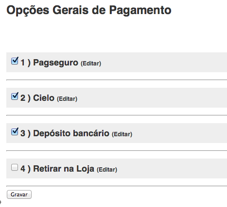Click the Opções Gerais de Pagamento heading
Screen dimensions: 227x207
[89, 10]
